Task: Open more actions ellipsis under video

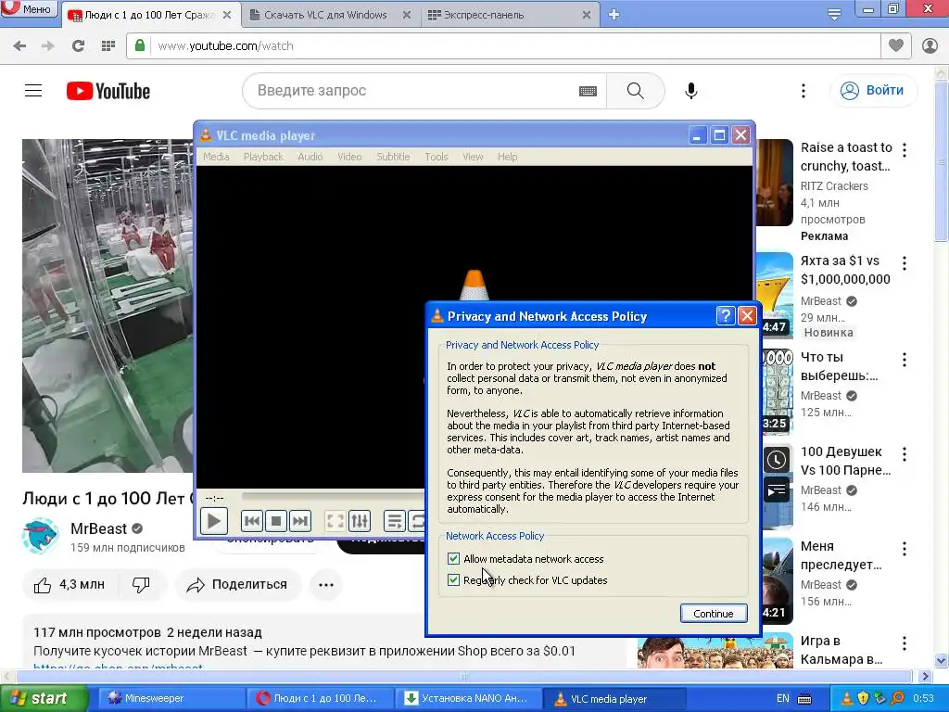Action: coord(326,584)
